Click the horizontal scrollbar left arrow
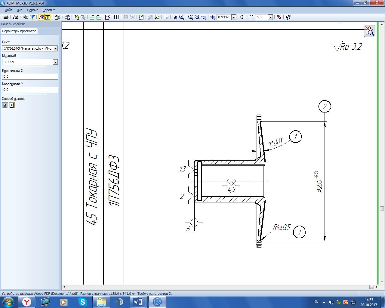 (x=64, y=287)
